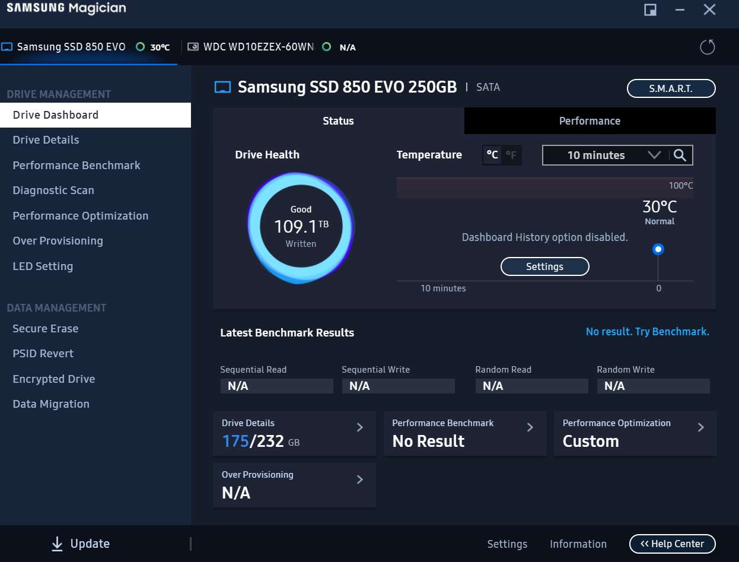Image resolution: width=739 pixels, height=562 pixels.
Task: Click the refresh icon at top right
Action: coord(708,47)
